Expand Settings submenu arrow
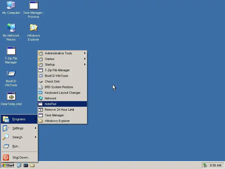Screen dimensions: 225x169 click(36, 128)
